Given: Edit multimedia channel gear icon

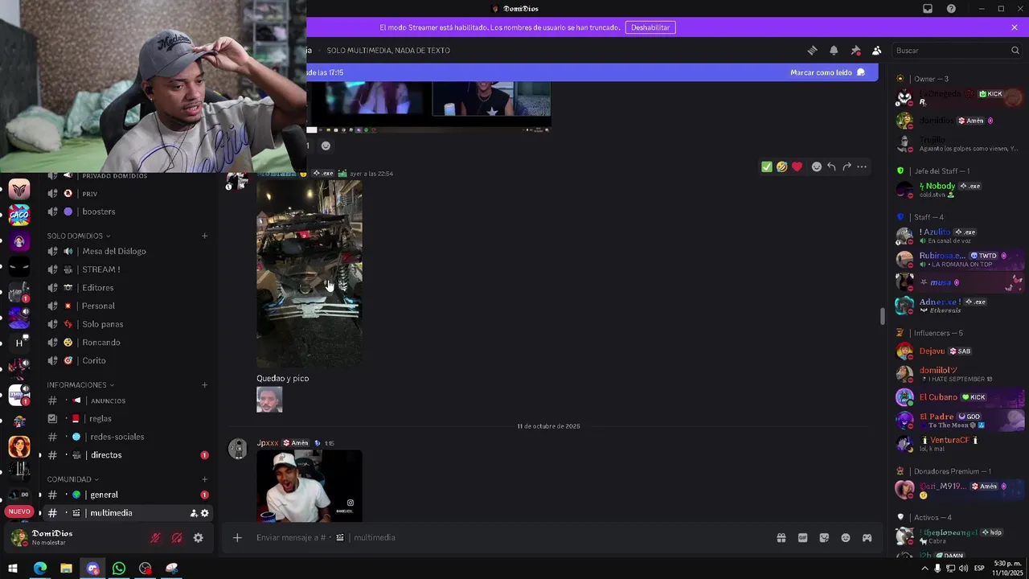Looking at the screenshot, I should (x=205, y=513).
